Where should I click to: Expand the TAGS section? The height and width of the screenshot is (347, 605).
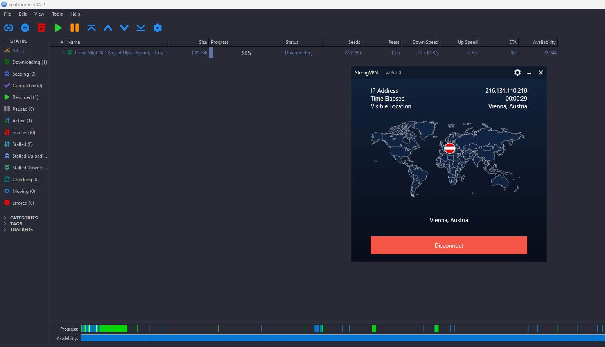5,224
